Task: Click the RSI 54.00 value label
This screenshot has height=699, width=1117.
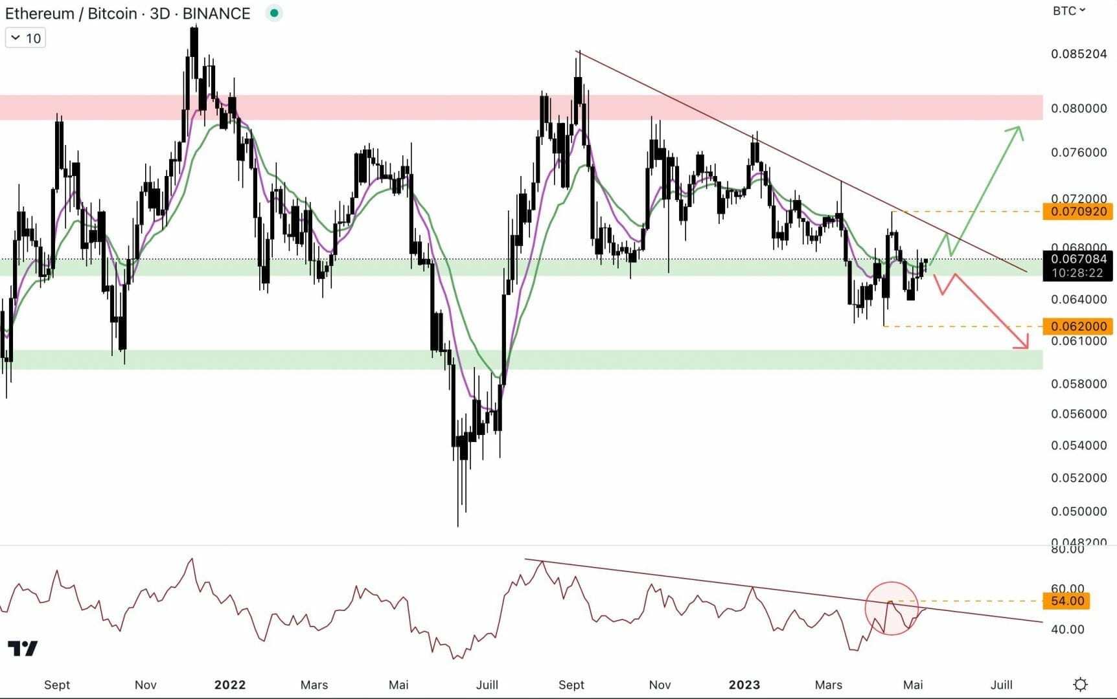Action: 1067,601
